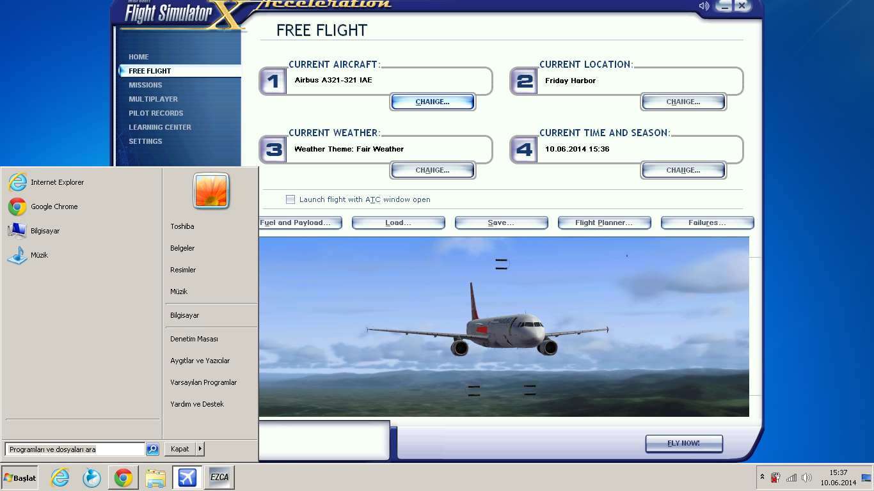
Task: Open network signal tray icon
Action: point(791,478)
